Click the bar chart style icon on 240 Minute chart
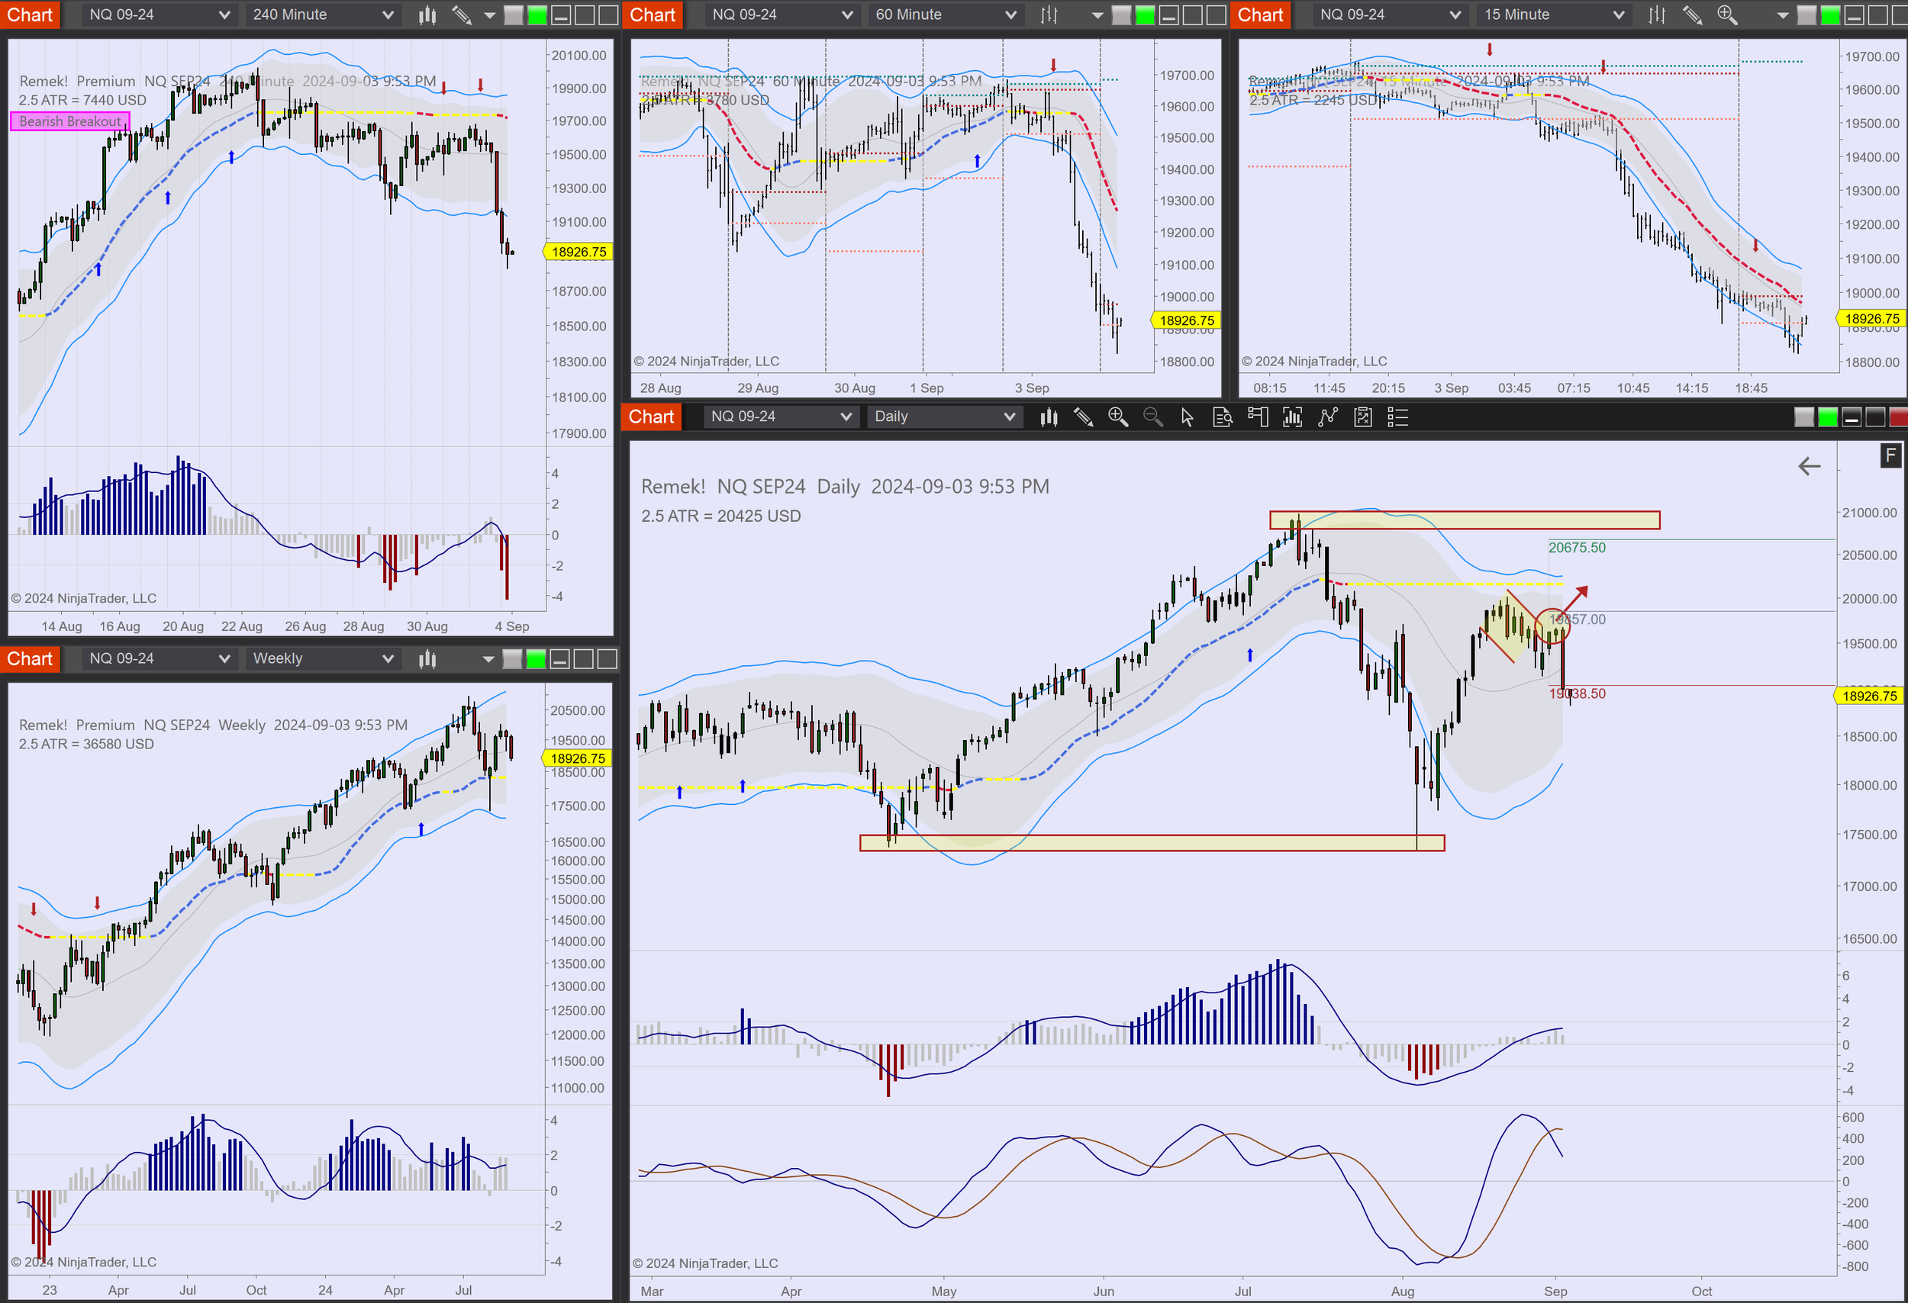 pyautogui.click(x=426, y=14)
